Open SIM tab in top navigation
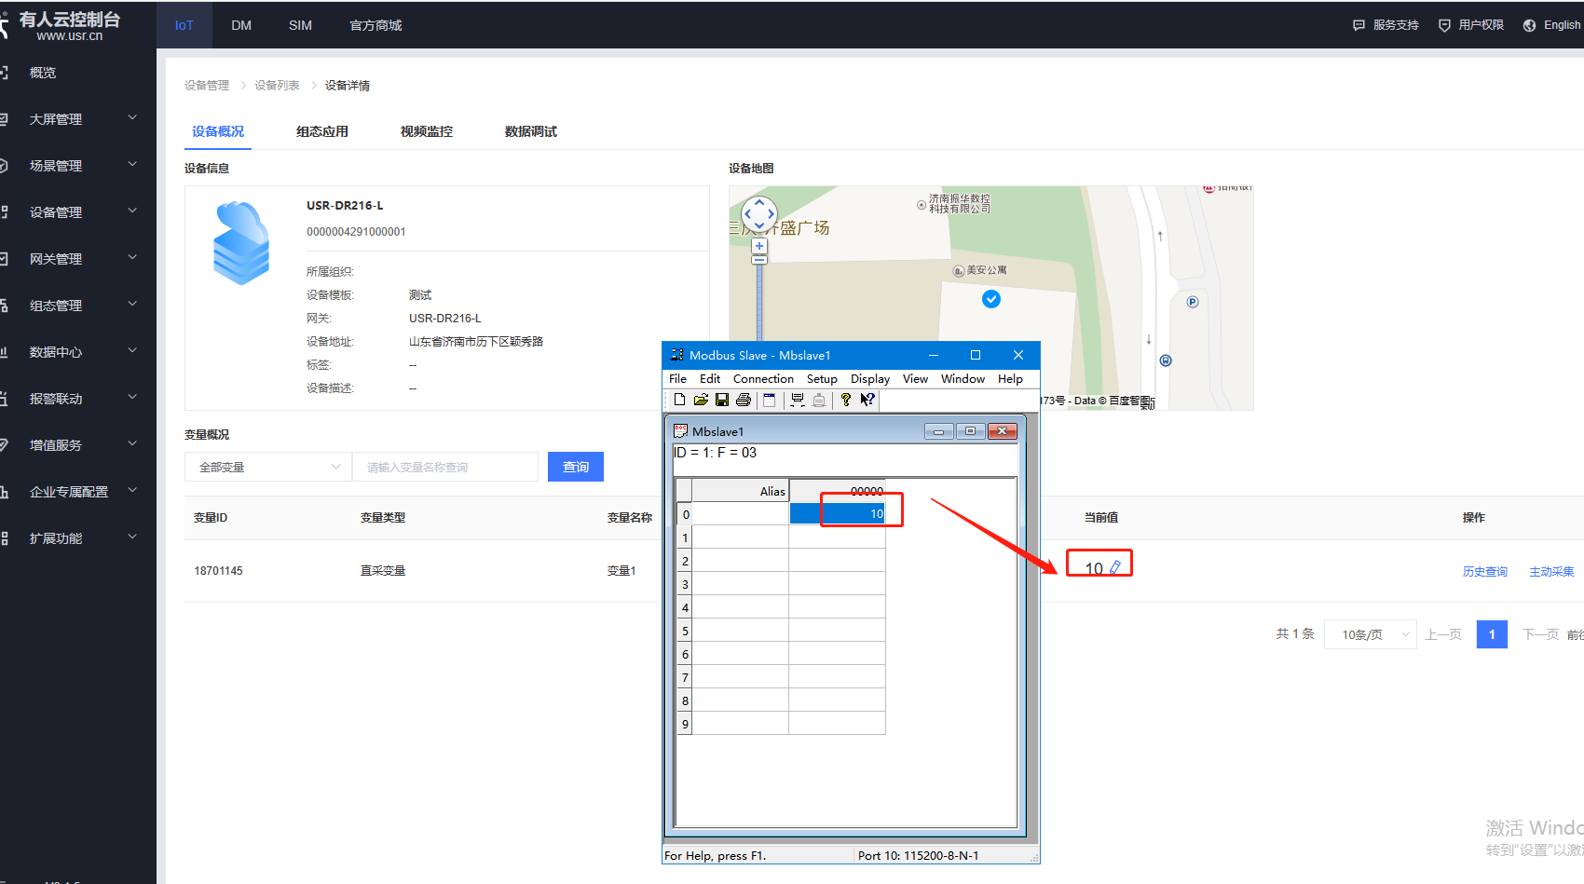Image resolution: width=1584 pixels, height=884 pixels. [x=300, y=25]
